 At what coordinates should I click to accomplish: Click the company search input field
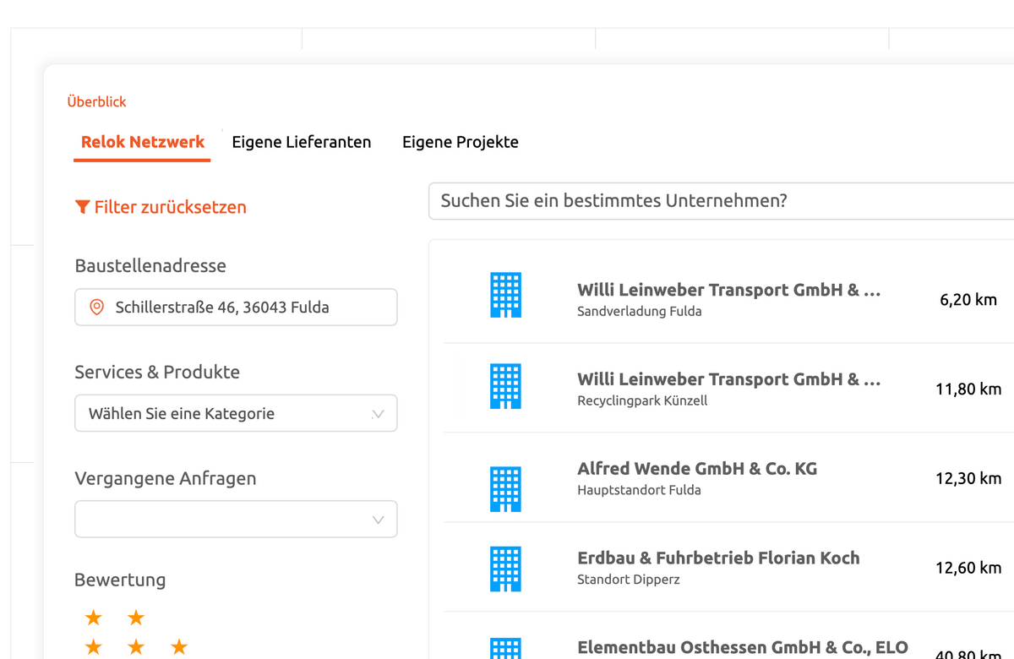tap(718, 201)
